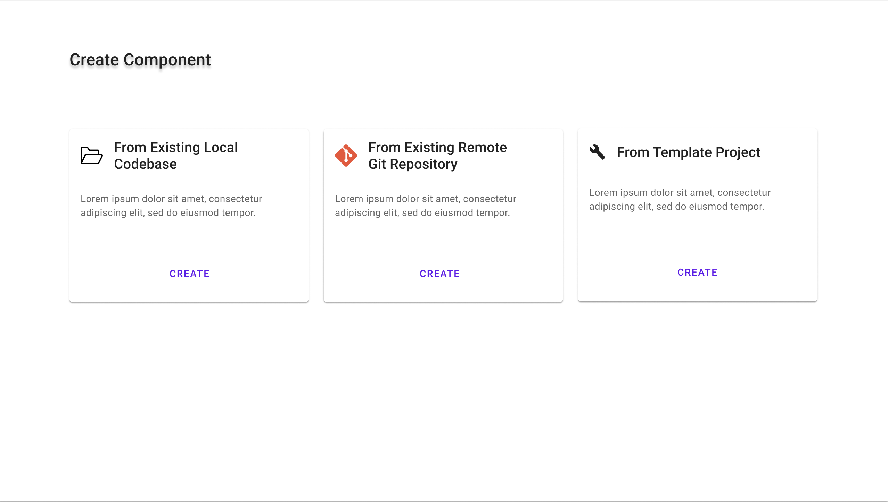
Task: Create component from existing remote Git repository
Action: pos(439,274)
